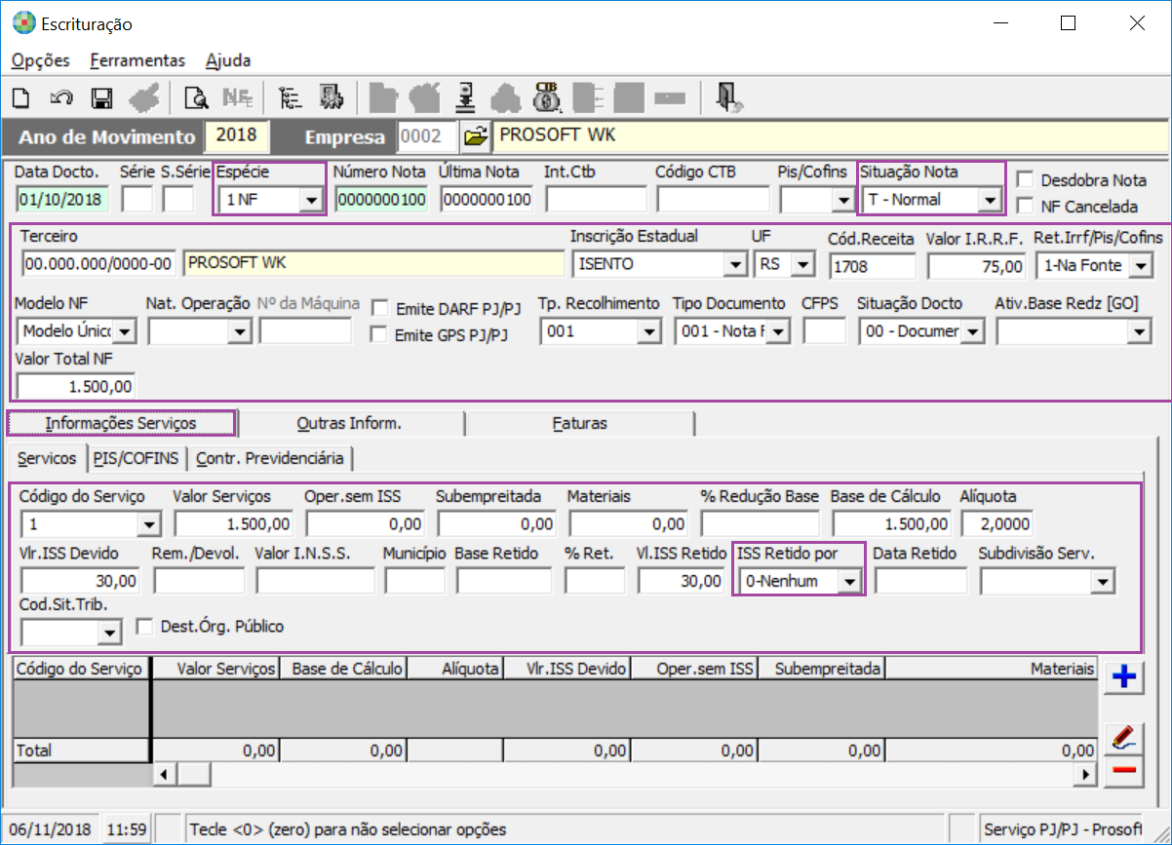Enable the Desdobra Nota checkbox
Screen dimensions: 1172x845
1025,179
